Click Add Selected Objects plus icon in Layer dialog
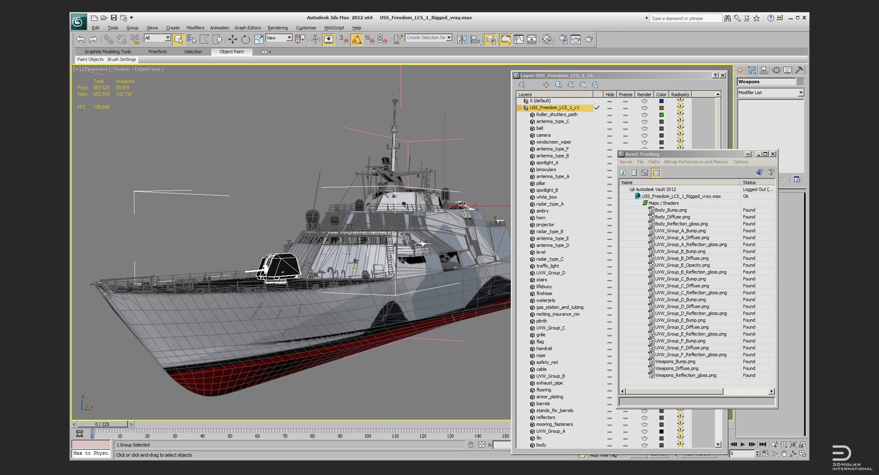879x475 pixels. [546, 85]
